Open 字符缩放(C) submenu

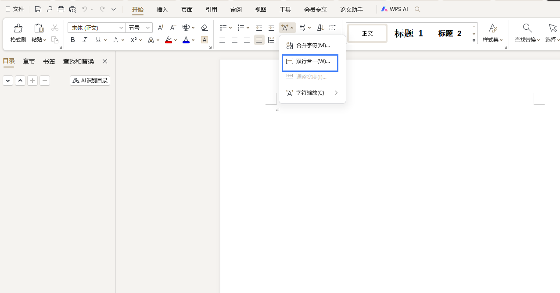click(312, 93)
